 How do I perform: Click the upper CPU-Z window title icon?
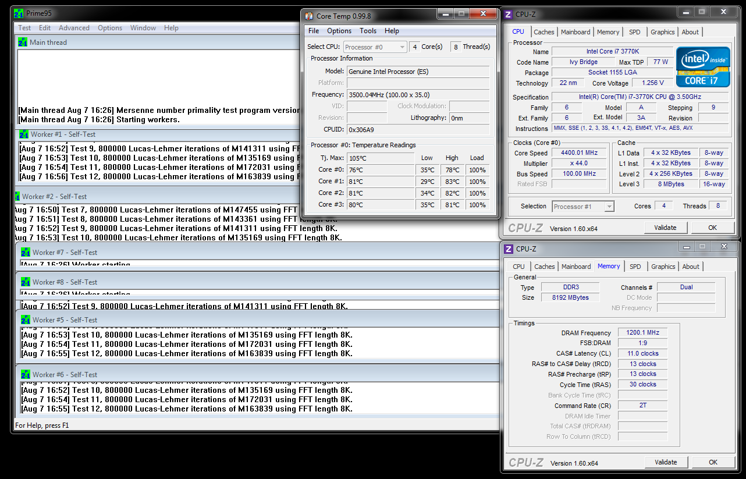508,15
